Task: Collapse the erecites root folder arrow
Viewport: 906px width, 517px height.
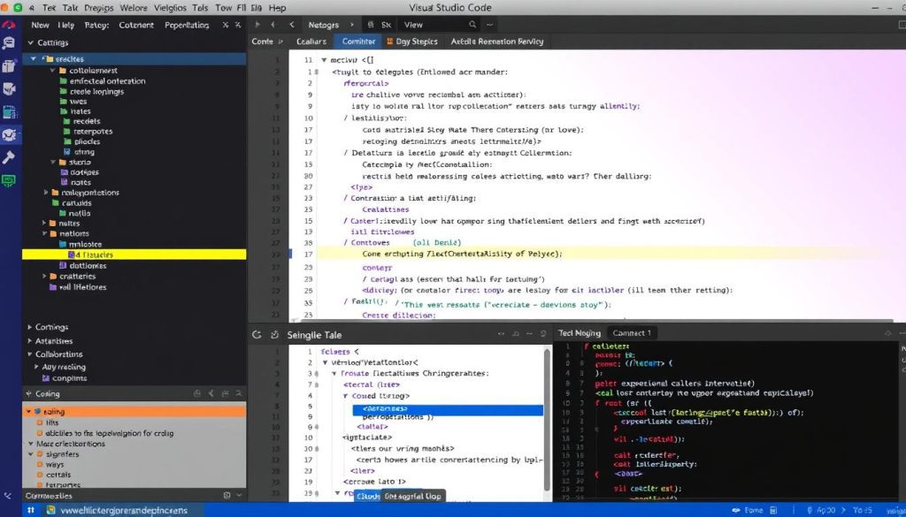Action: pyautogui.click(x=34, y=59)
